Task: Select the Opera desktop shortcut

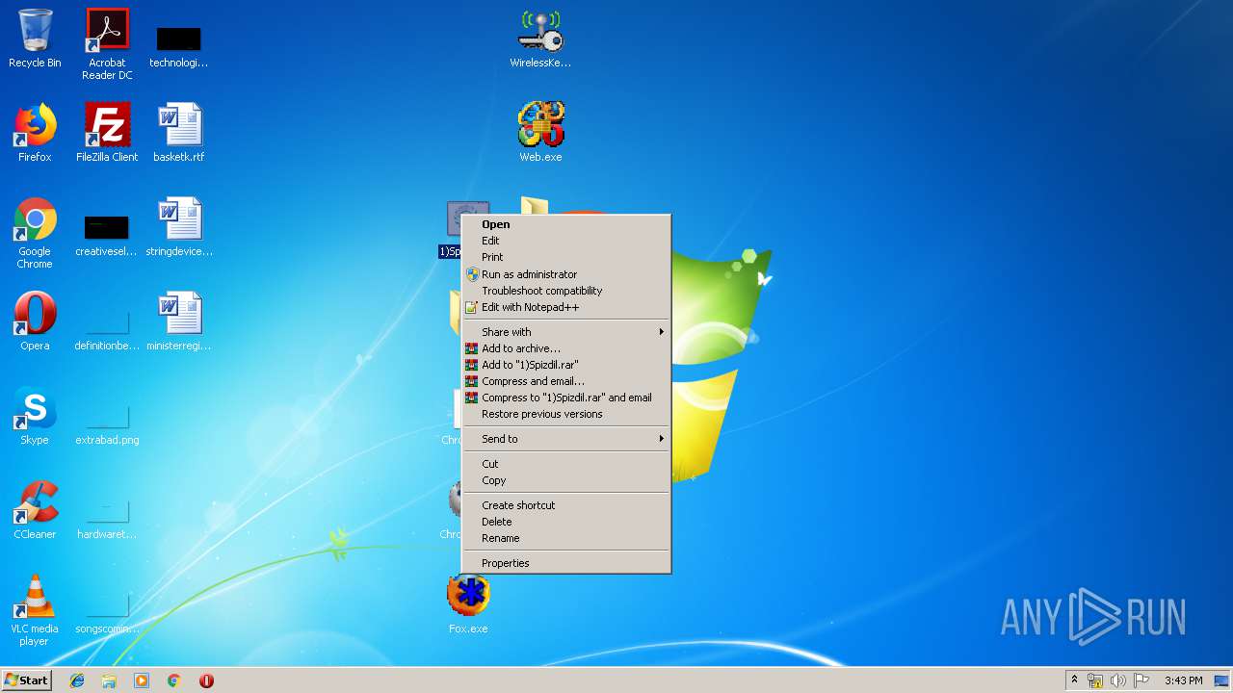Action: click(x=35, y=321)
